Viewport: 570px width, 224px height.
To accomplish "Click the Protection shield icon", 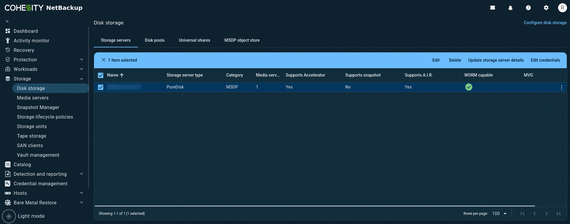I will 8,60.
